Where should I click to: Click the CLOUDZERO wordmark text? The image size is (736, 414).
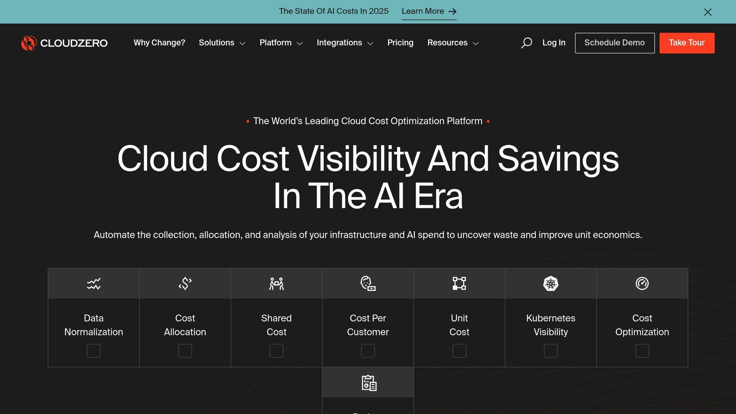[x=74, y=43]
